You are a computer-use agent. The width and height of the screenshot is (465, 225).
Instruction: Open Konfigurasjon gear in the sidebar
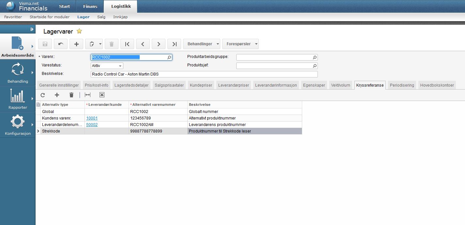coord(18,125)
